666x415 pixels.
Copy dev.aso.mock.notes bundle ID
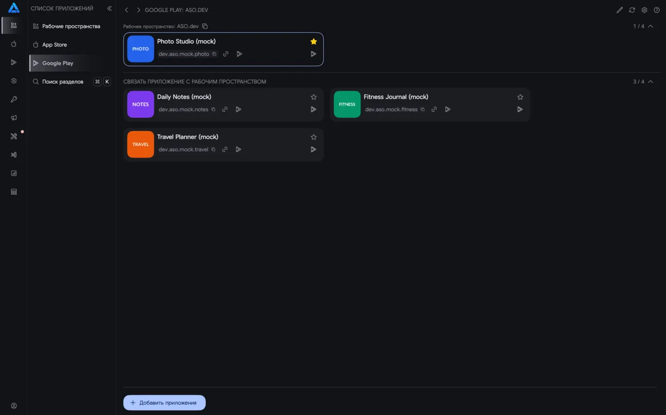point(213,110)
